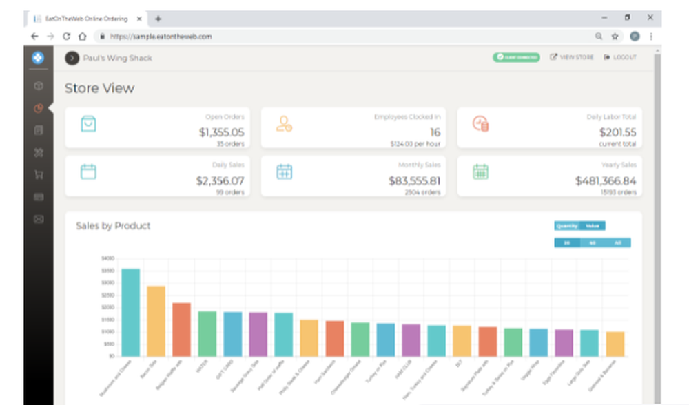The width and height of the screenshot is (689, 405).
Task: Click the tallest teal bar in the chart
Action: point(130,312)
